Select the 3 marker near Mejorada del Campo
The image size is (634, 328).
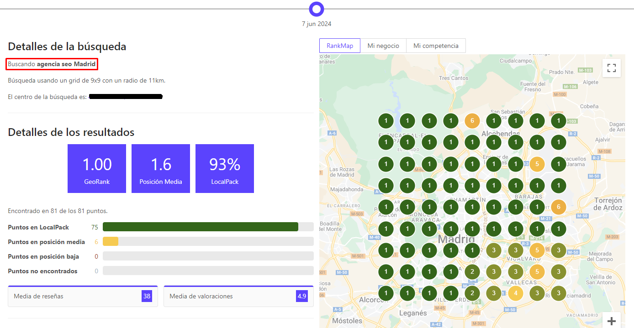point(559,250)
